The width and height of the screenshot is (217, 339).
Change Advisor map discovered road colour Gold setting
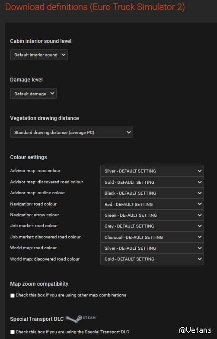click(x=152, y=182)
